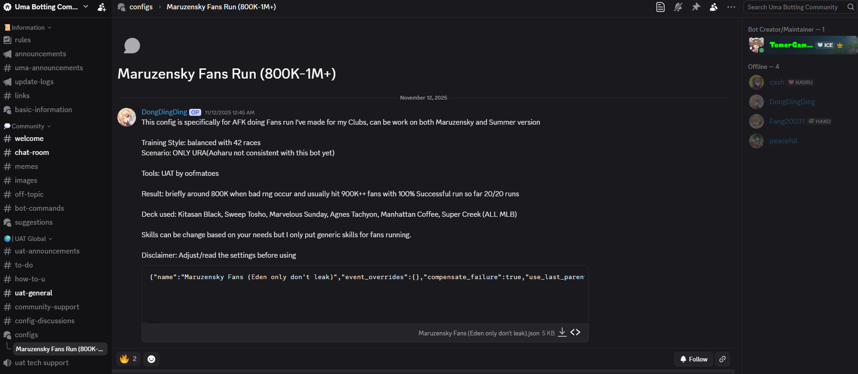Toggle the member list icon in header
858x374 pixels.
[714, 7]
